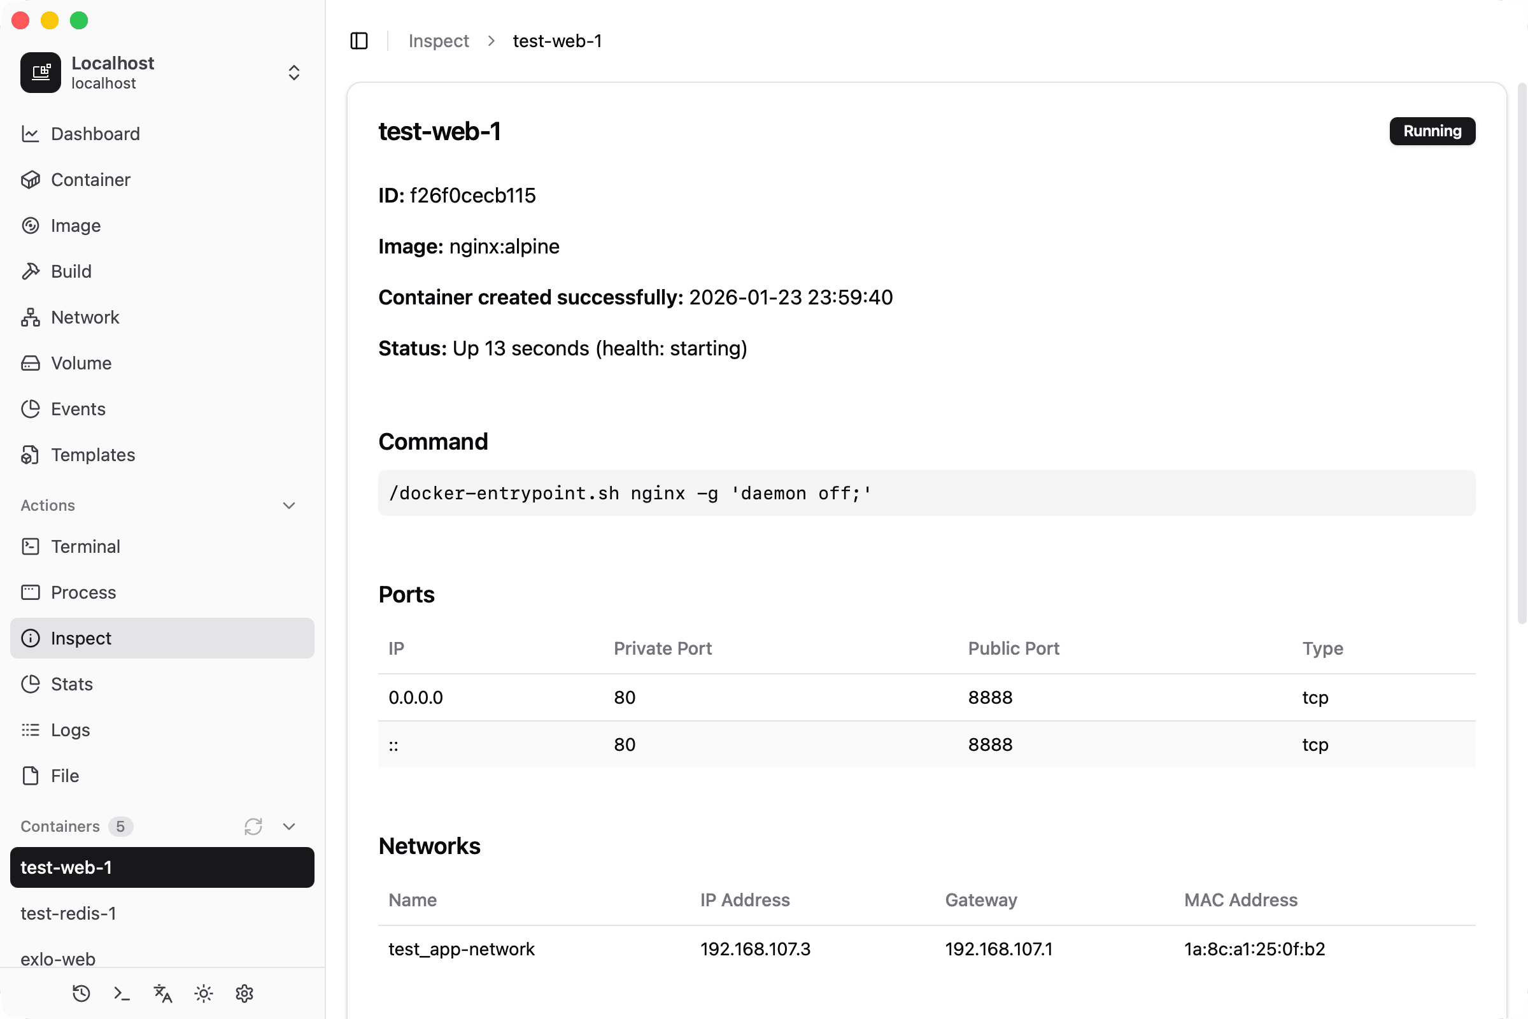The image size is (1528, 1019).
Task: Open the language translation icon
Action: [x=162, y=993]
